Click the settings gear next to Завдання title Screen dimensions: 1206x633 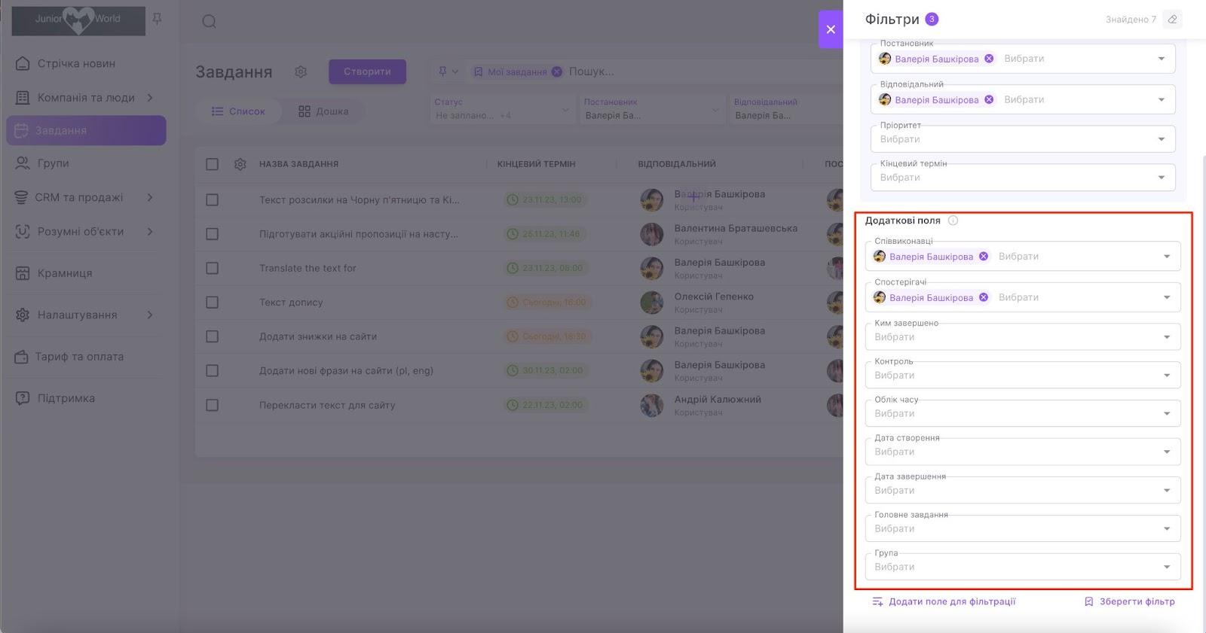point(301,72)
